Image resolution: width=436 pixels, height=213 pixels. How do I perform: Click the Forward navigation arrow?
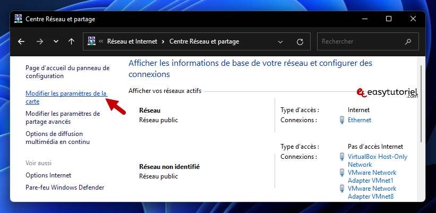[x=40, y=42]
